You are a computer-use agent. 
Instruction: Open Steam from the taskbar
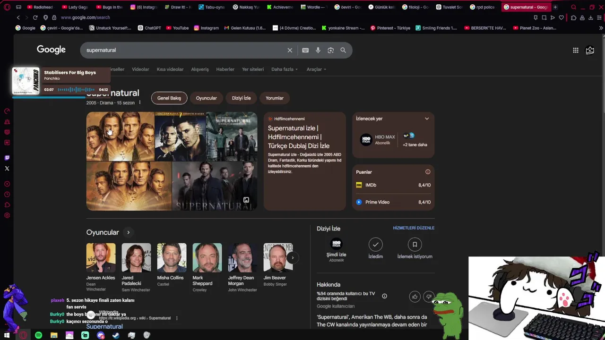[x=116, y=335]
